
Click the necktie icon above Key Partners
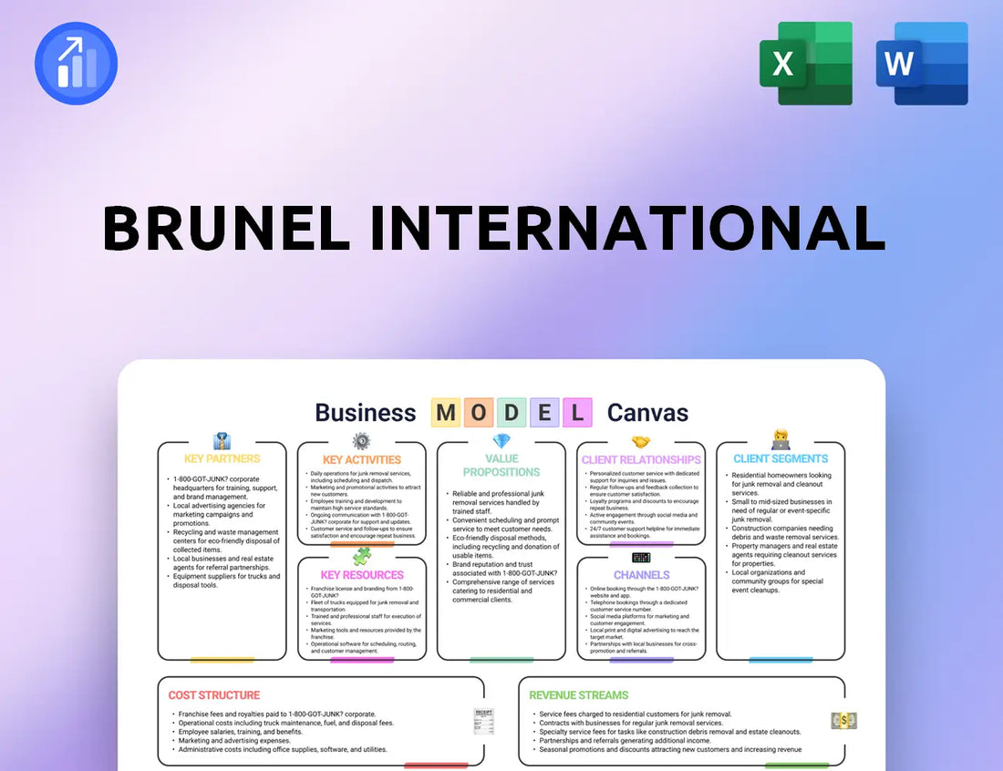[222, 441]
